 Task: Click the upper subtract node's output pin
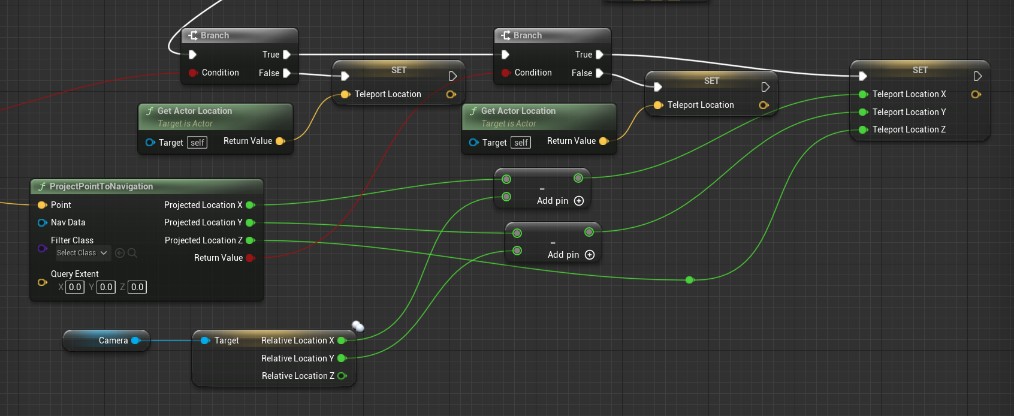[578, 178]
